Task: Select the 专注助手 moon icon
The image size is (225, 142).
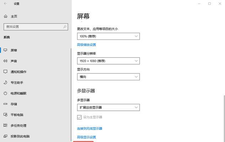Action: click(x=5, y=82)
